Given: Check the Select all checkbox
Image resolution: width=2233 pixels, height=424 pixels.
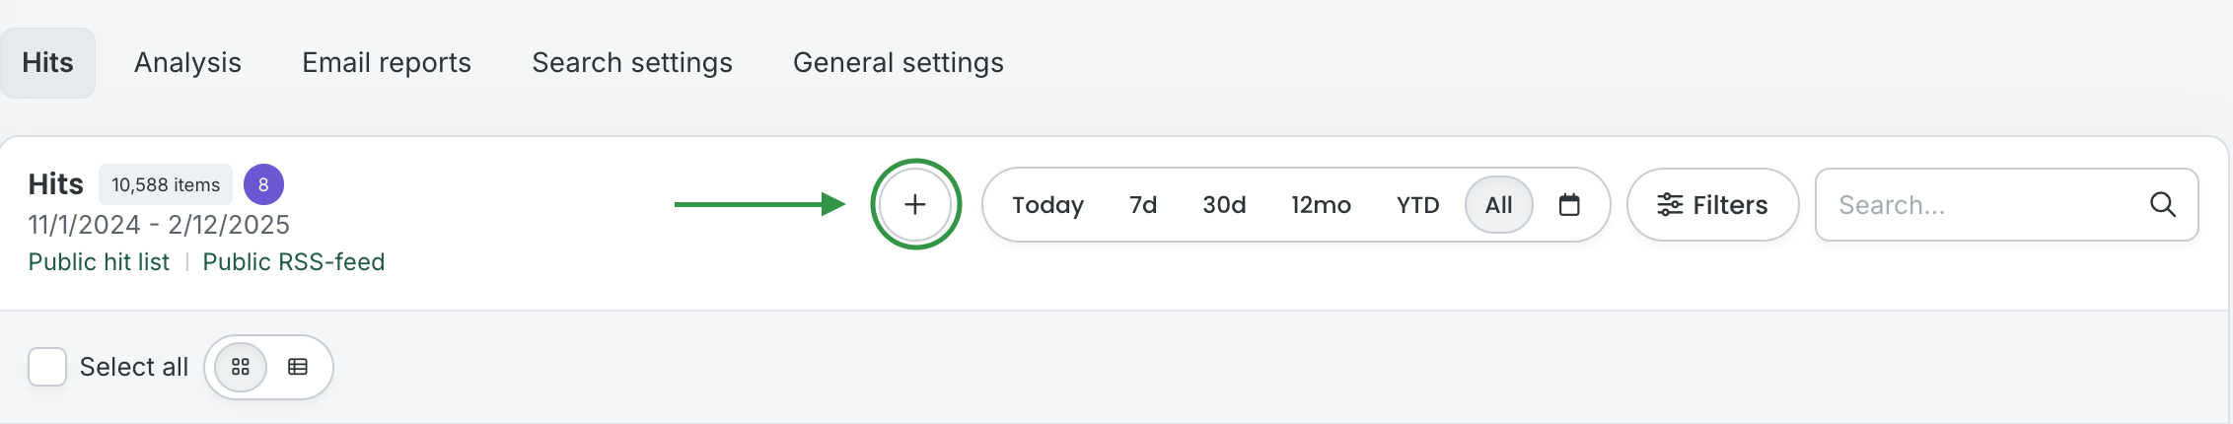Looking at the screenshot, I should pyautogui.click(x=47, y=367).
